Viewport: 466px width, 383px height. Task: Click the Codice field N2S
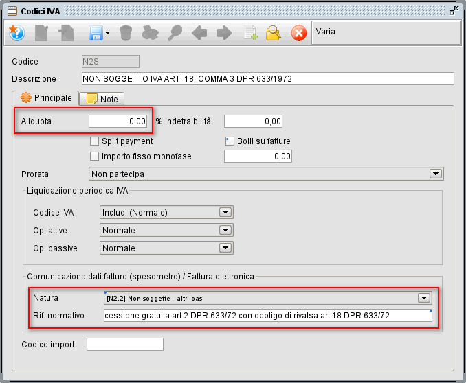coord(110,62)
